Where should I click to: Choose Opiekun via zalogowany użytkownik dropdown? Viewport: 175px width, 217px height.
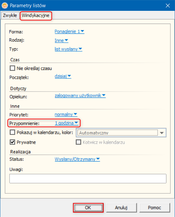tap(80, 96)
